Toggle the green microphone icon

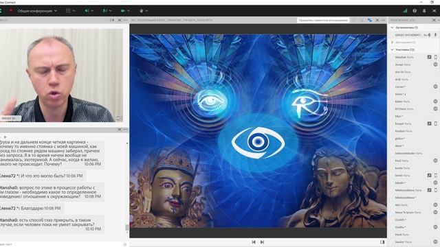click(104, 11)
